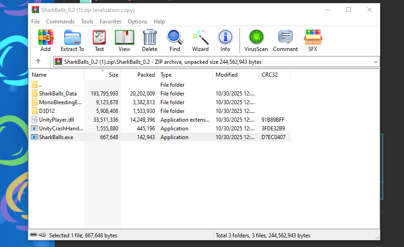
Task: Click the CRC32 value 3FDE32B9
Action: click(x=273, y=129)
